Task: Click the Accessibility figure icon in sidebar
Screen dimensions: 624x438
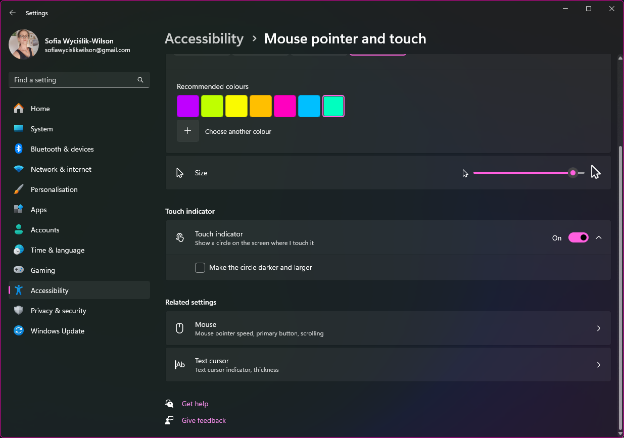Action: click(19, 290)
